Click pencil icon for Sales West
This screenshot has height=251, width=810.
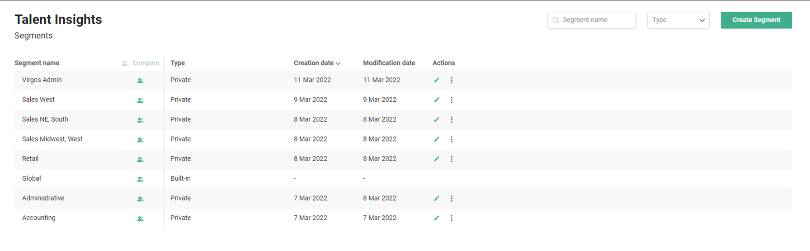(x=437, y=100)
